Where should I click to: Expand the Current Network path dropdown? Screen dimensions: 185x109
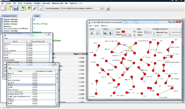click(x=102, y=8)
